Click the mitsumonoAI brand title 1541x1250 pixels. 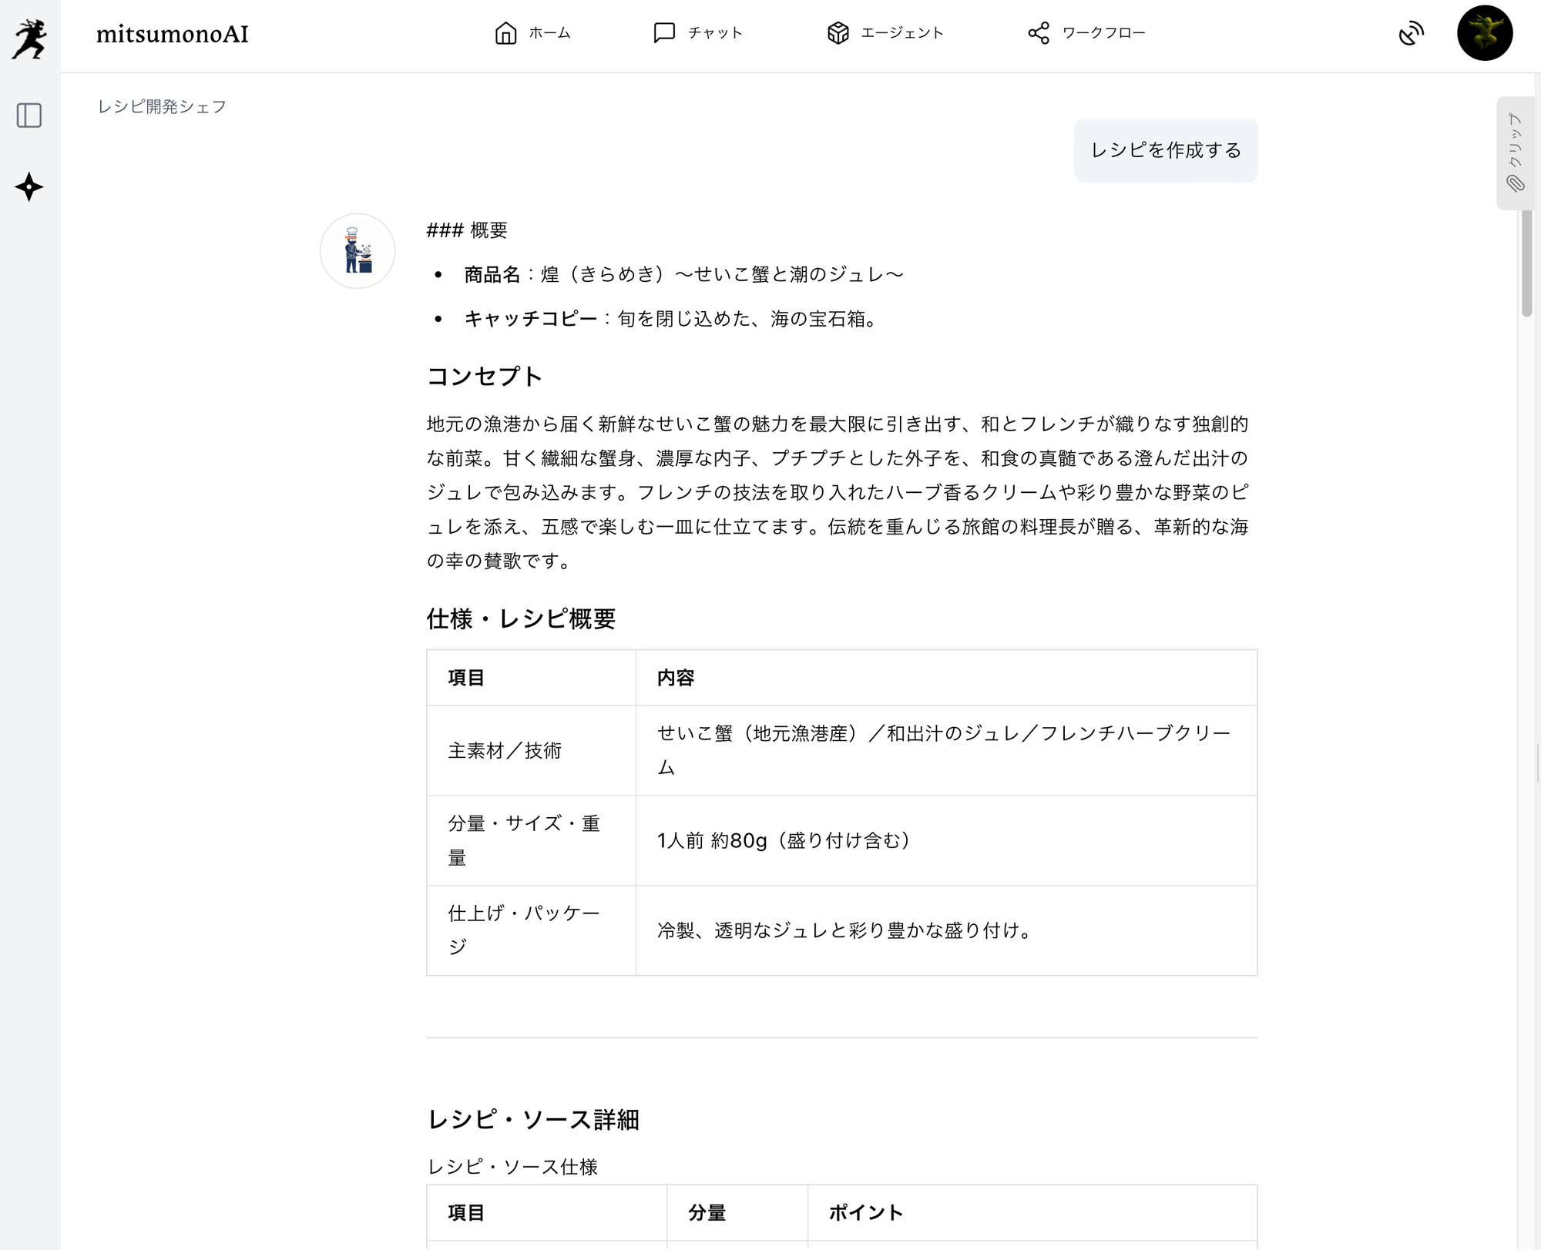(x=172, y=34)
